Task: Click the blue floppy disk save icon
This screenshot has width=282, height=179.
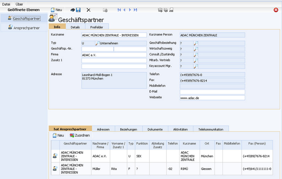Action: coord(78,10)
